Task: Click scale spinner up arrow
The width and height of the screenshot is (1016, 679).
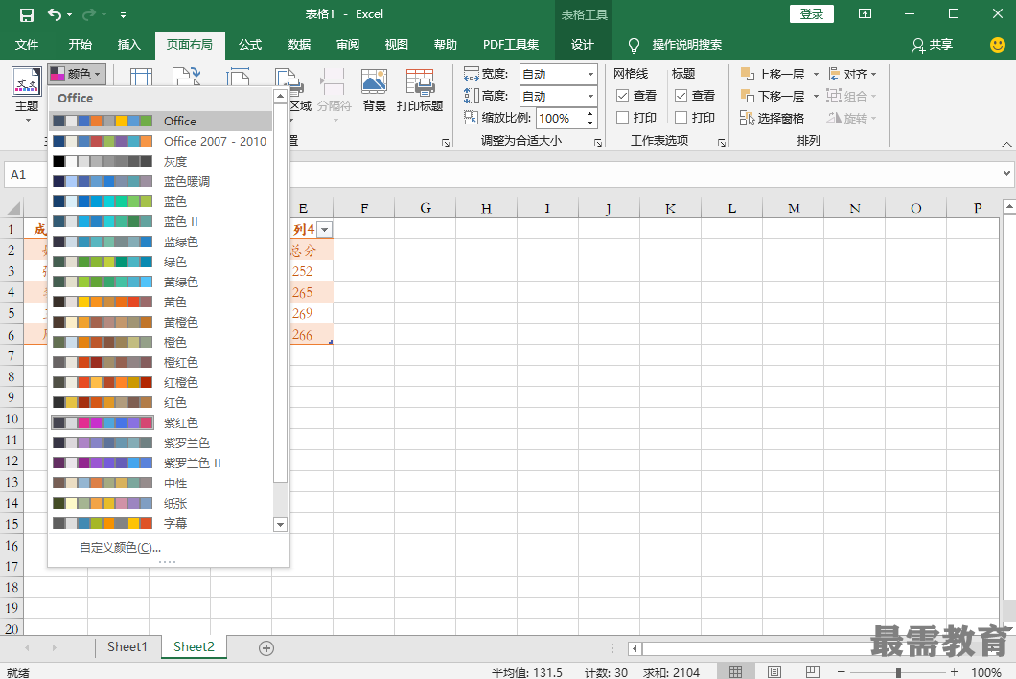Action: pos(589,114)
